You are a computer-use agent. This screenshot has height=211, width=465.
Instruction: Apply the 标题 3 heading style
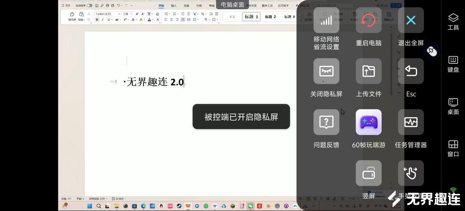coord(289,16)
